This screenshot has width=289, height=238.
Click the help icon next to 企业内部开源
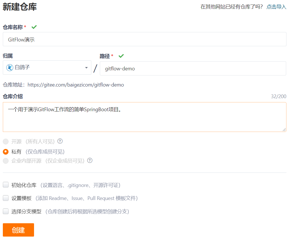(90, 160)
